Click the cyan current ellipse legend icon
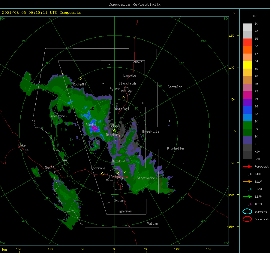This screenshot has width=270, height=253. click(247, 211)
